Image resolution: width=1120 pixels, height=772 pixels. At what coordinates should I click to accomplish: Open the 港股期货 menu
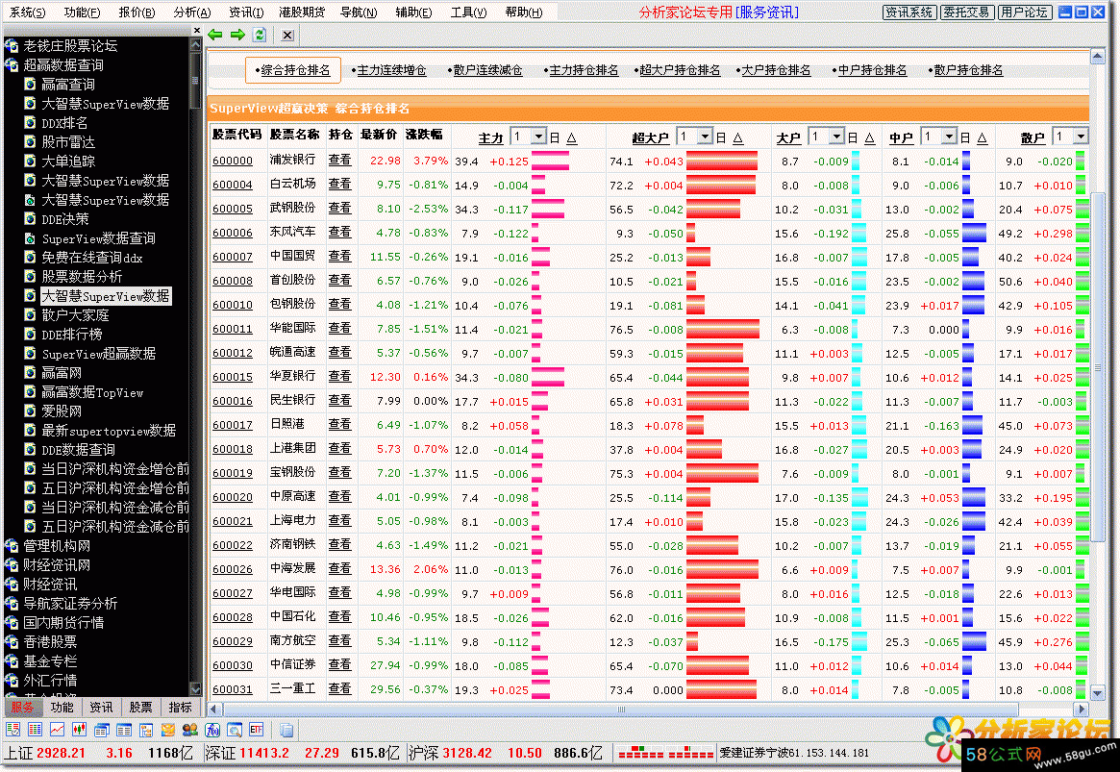(x=302, y=12)
